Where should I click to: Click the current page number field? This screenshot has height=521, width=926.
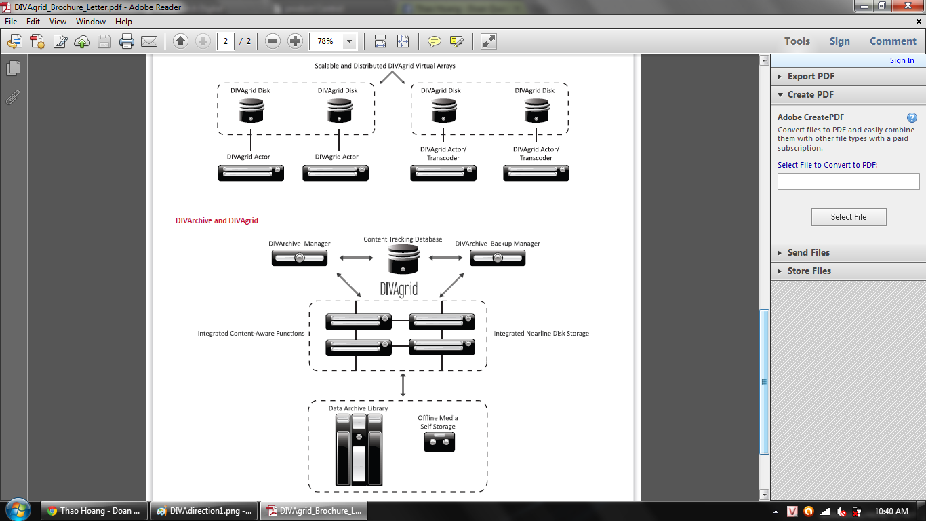[226, 41]
